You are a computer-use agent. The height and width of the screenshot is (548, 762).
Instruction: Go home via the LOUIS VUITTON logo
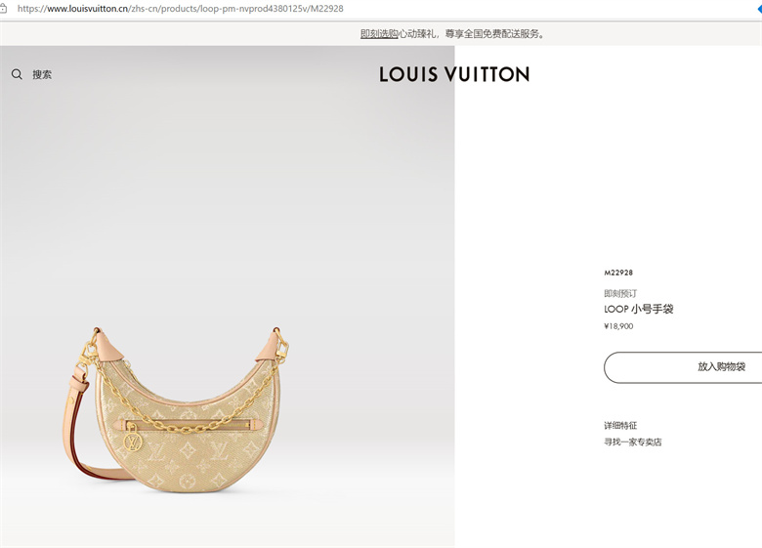coord(454,74)
